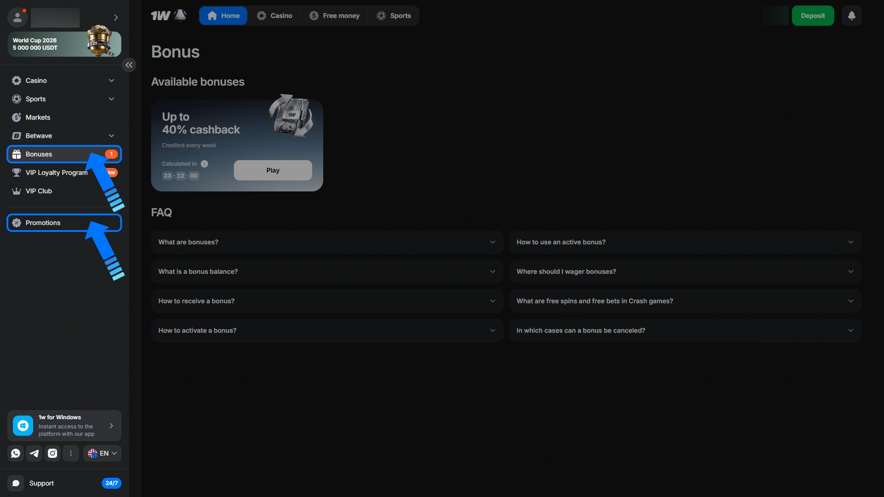The width and height of the screenshot is (884, 497).
Task: Click the 'Available bonuses' heading
Action: 198,82
